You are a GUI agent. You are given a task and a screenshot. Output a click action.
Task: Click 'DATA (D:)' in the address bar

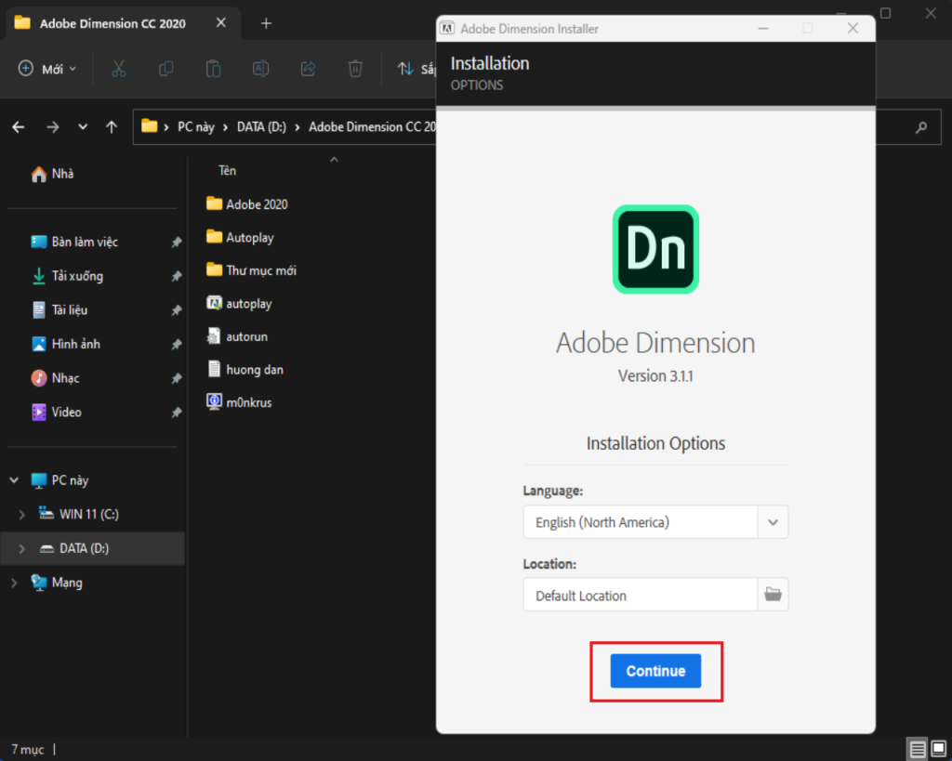(261, 126)
